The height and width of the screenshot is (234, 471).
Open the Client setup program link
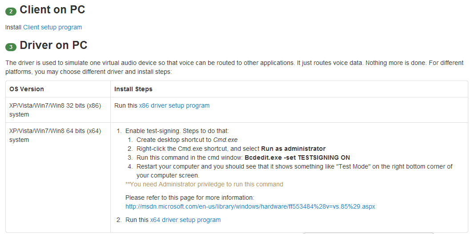pos(52,27)
